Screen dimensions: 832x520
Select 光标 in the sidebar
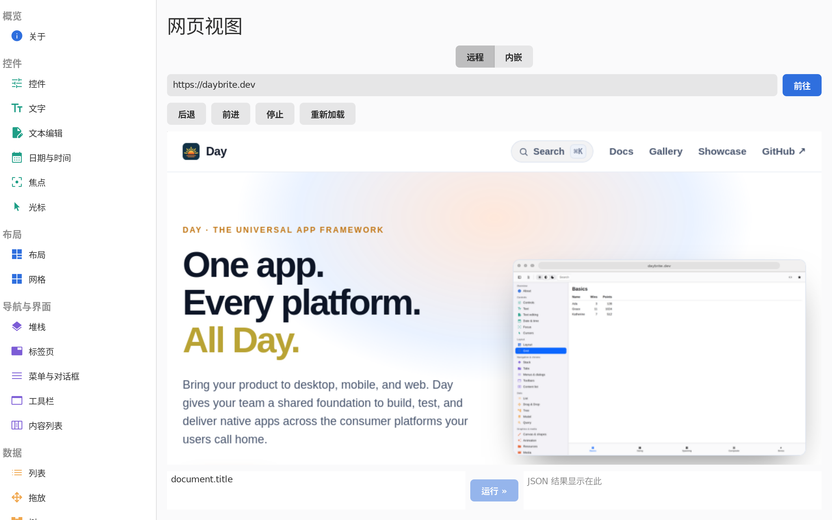[x=78, y=207]
